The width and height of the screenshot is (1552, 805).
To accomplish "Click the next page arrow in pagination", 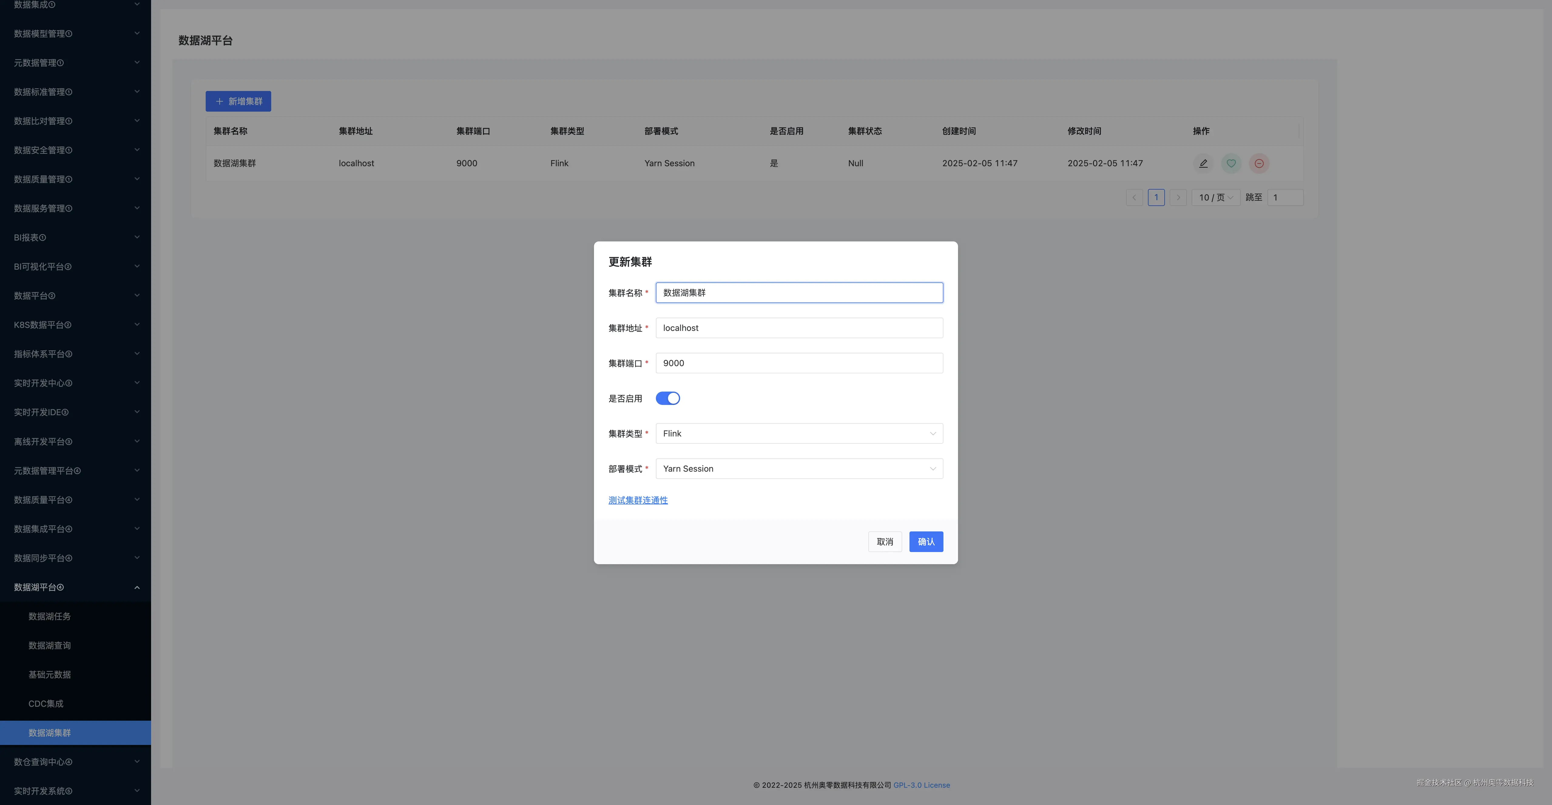I will 1178,198.
